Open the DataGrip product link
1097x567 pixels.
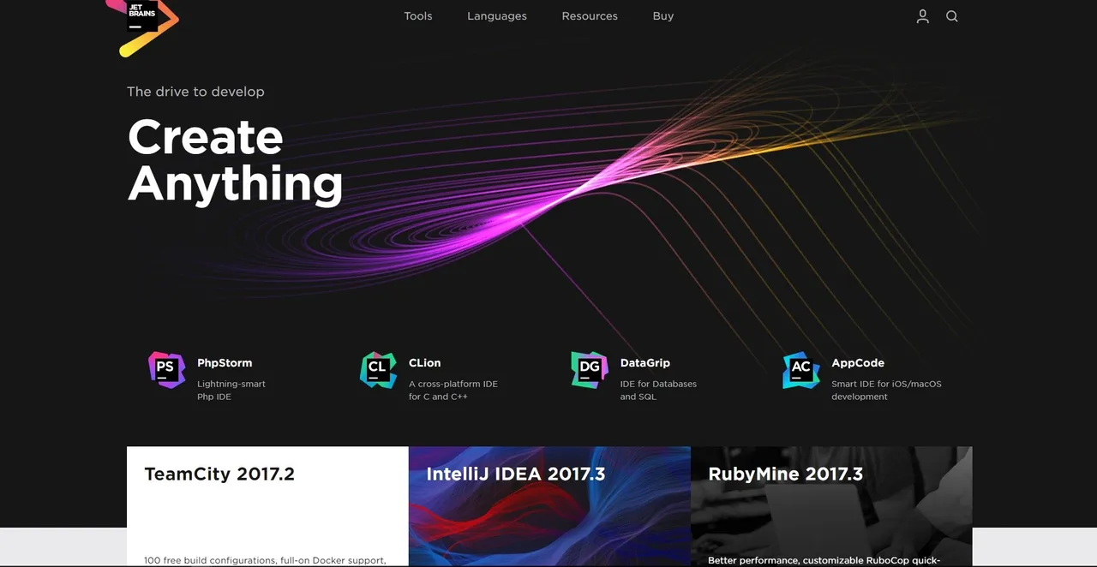click(x=645, y=363)
